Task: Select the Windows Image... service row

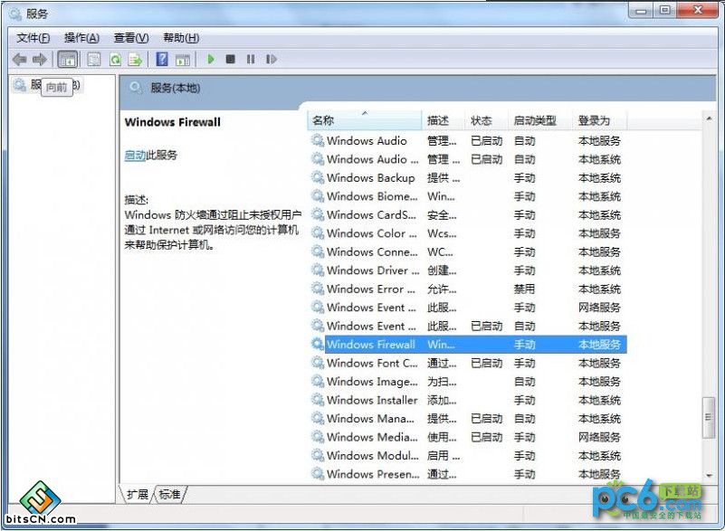Action: click(x=467, y=381)
